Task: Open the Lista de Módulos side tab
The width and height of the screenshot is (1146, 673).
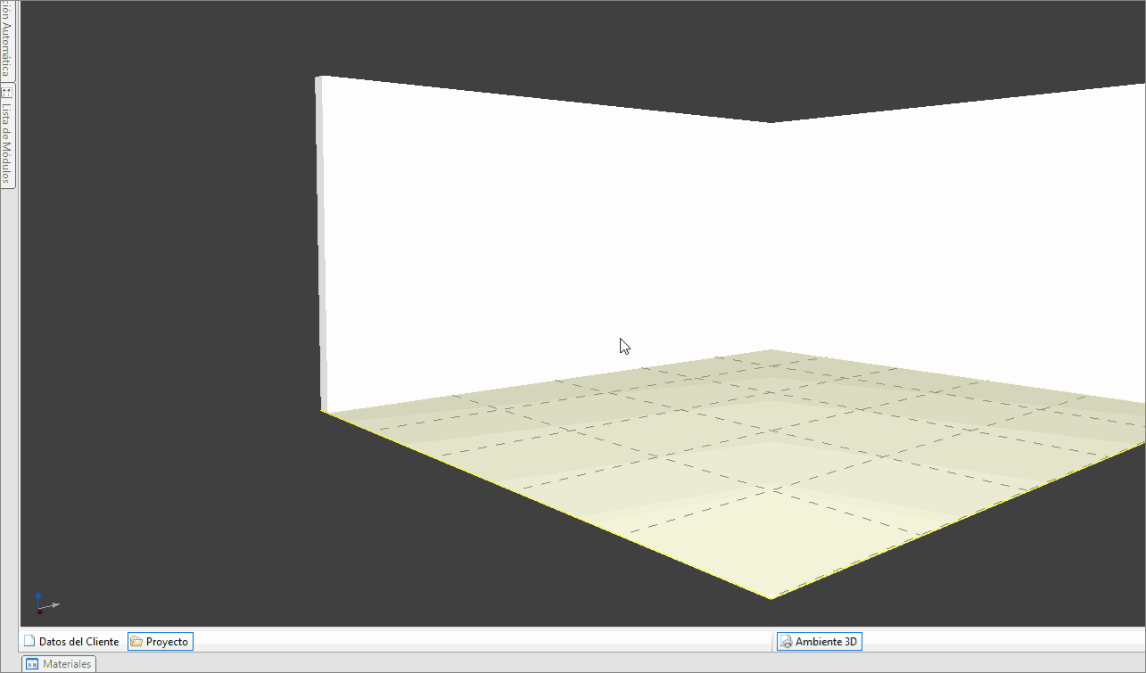Action: tap(7, 135)
